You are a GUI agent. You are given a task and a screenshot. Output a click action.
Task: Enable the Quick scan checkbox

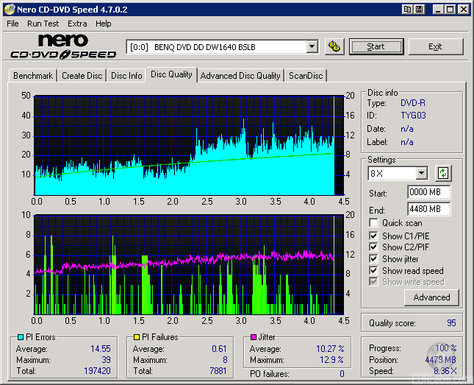click(374, 223)
